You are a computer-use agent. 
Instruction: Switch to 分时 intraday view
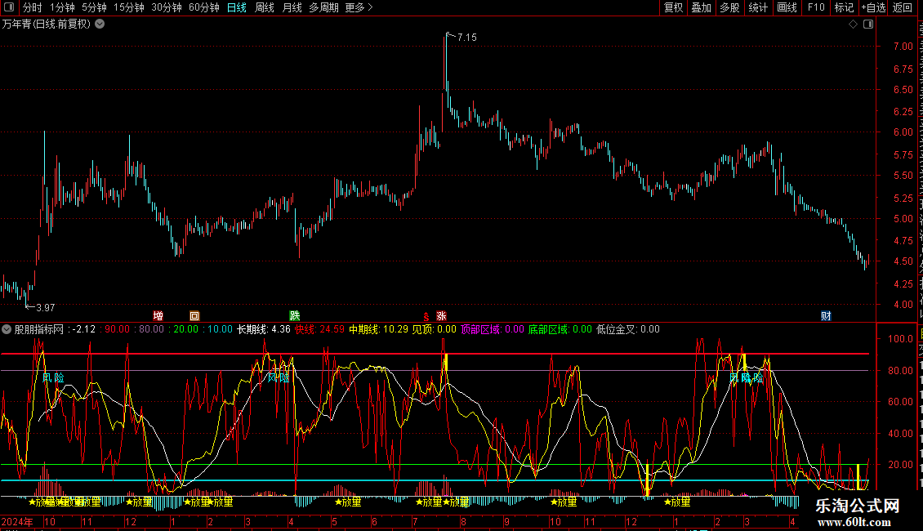click(33, 7)
